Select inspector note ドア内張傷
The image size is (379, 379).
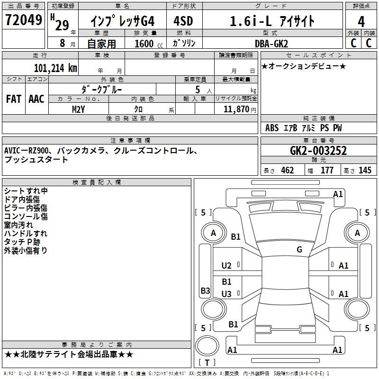pyautogui.click(x=22, y=199)
